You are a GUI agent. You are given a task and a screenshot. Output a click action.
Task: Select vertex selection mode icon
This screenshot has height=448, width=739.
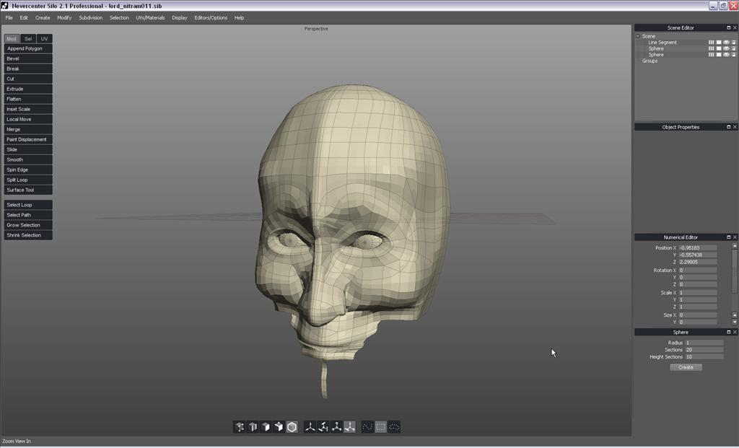240,427
